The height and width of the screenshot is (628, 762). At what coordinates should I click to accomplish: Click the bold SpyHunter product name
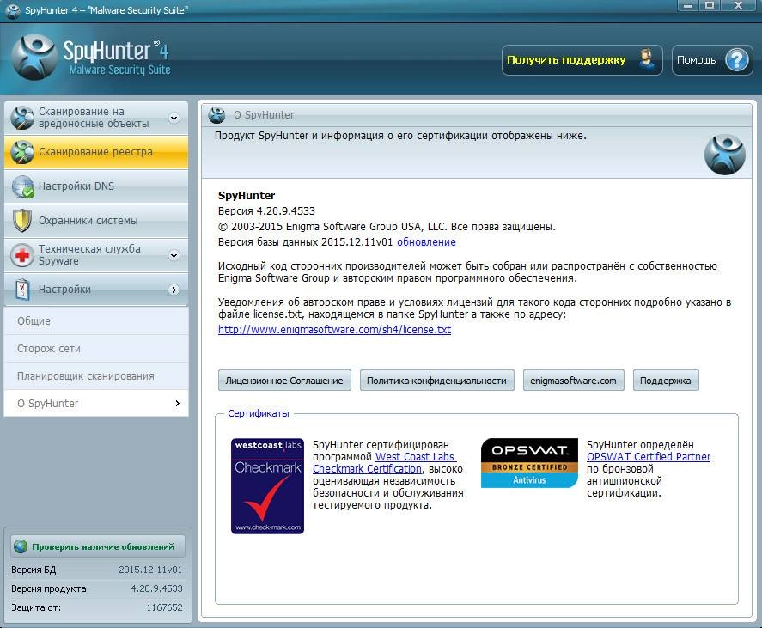[247, 195]
